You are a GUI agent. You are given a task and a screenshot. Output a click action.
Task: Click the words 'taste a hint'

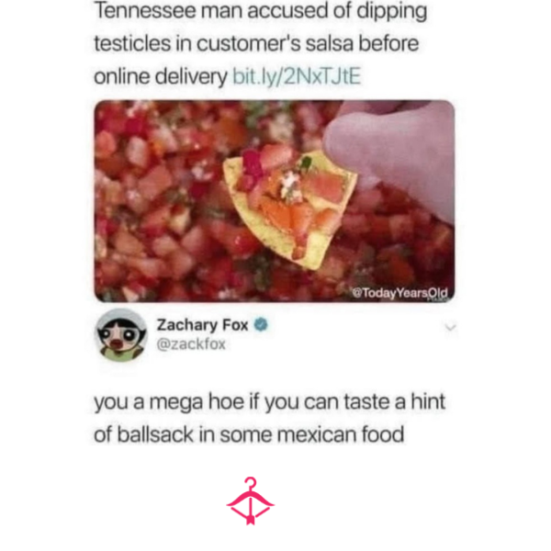tap(395, 401)
